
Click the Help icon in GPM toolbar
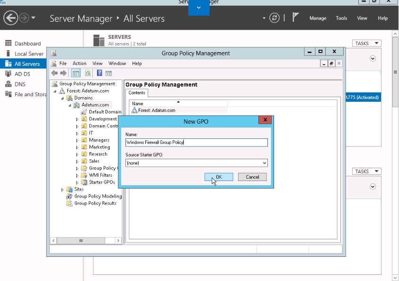tap(99, 73)
